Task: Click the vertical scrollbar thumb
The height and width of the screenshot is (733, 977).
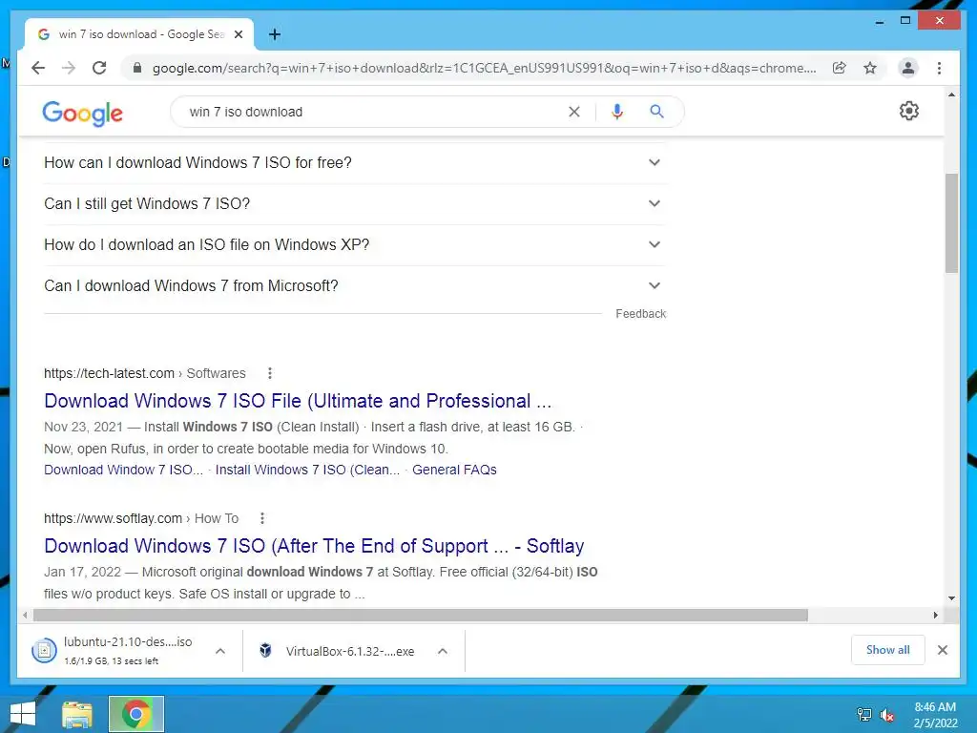Action: click(951, 223)
